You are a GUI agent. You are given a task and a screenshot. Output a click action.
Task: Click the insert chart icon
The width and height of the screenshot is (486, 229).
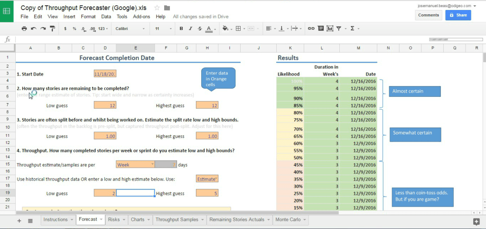329,29
